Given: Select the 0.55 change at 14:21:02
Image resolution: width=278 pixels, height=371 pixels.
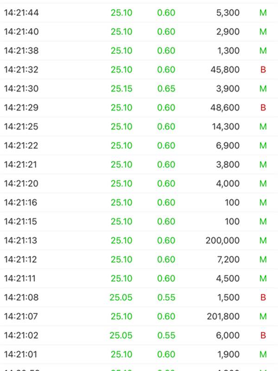Looking at the screenshot, I should click(x=166, y=335).
